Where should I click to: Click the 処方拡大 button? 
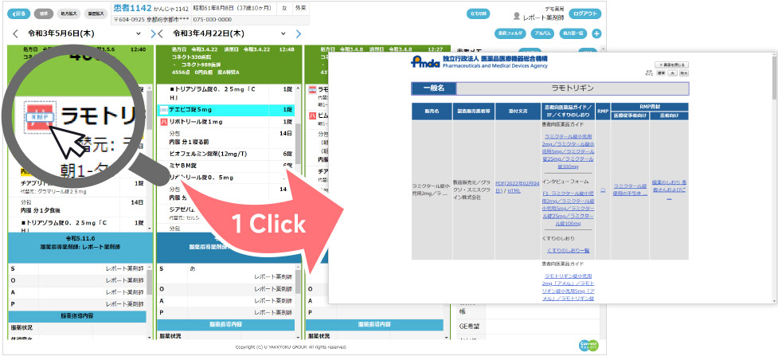[68, 14]
